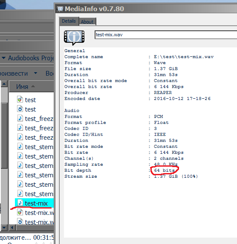Click the '1.37 GiB' file size value
This screenshot has width=237, height=244.
pos(166,69)
